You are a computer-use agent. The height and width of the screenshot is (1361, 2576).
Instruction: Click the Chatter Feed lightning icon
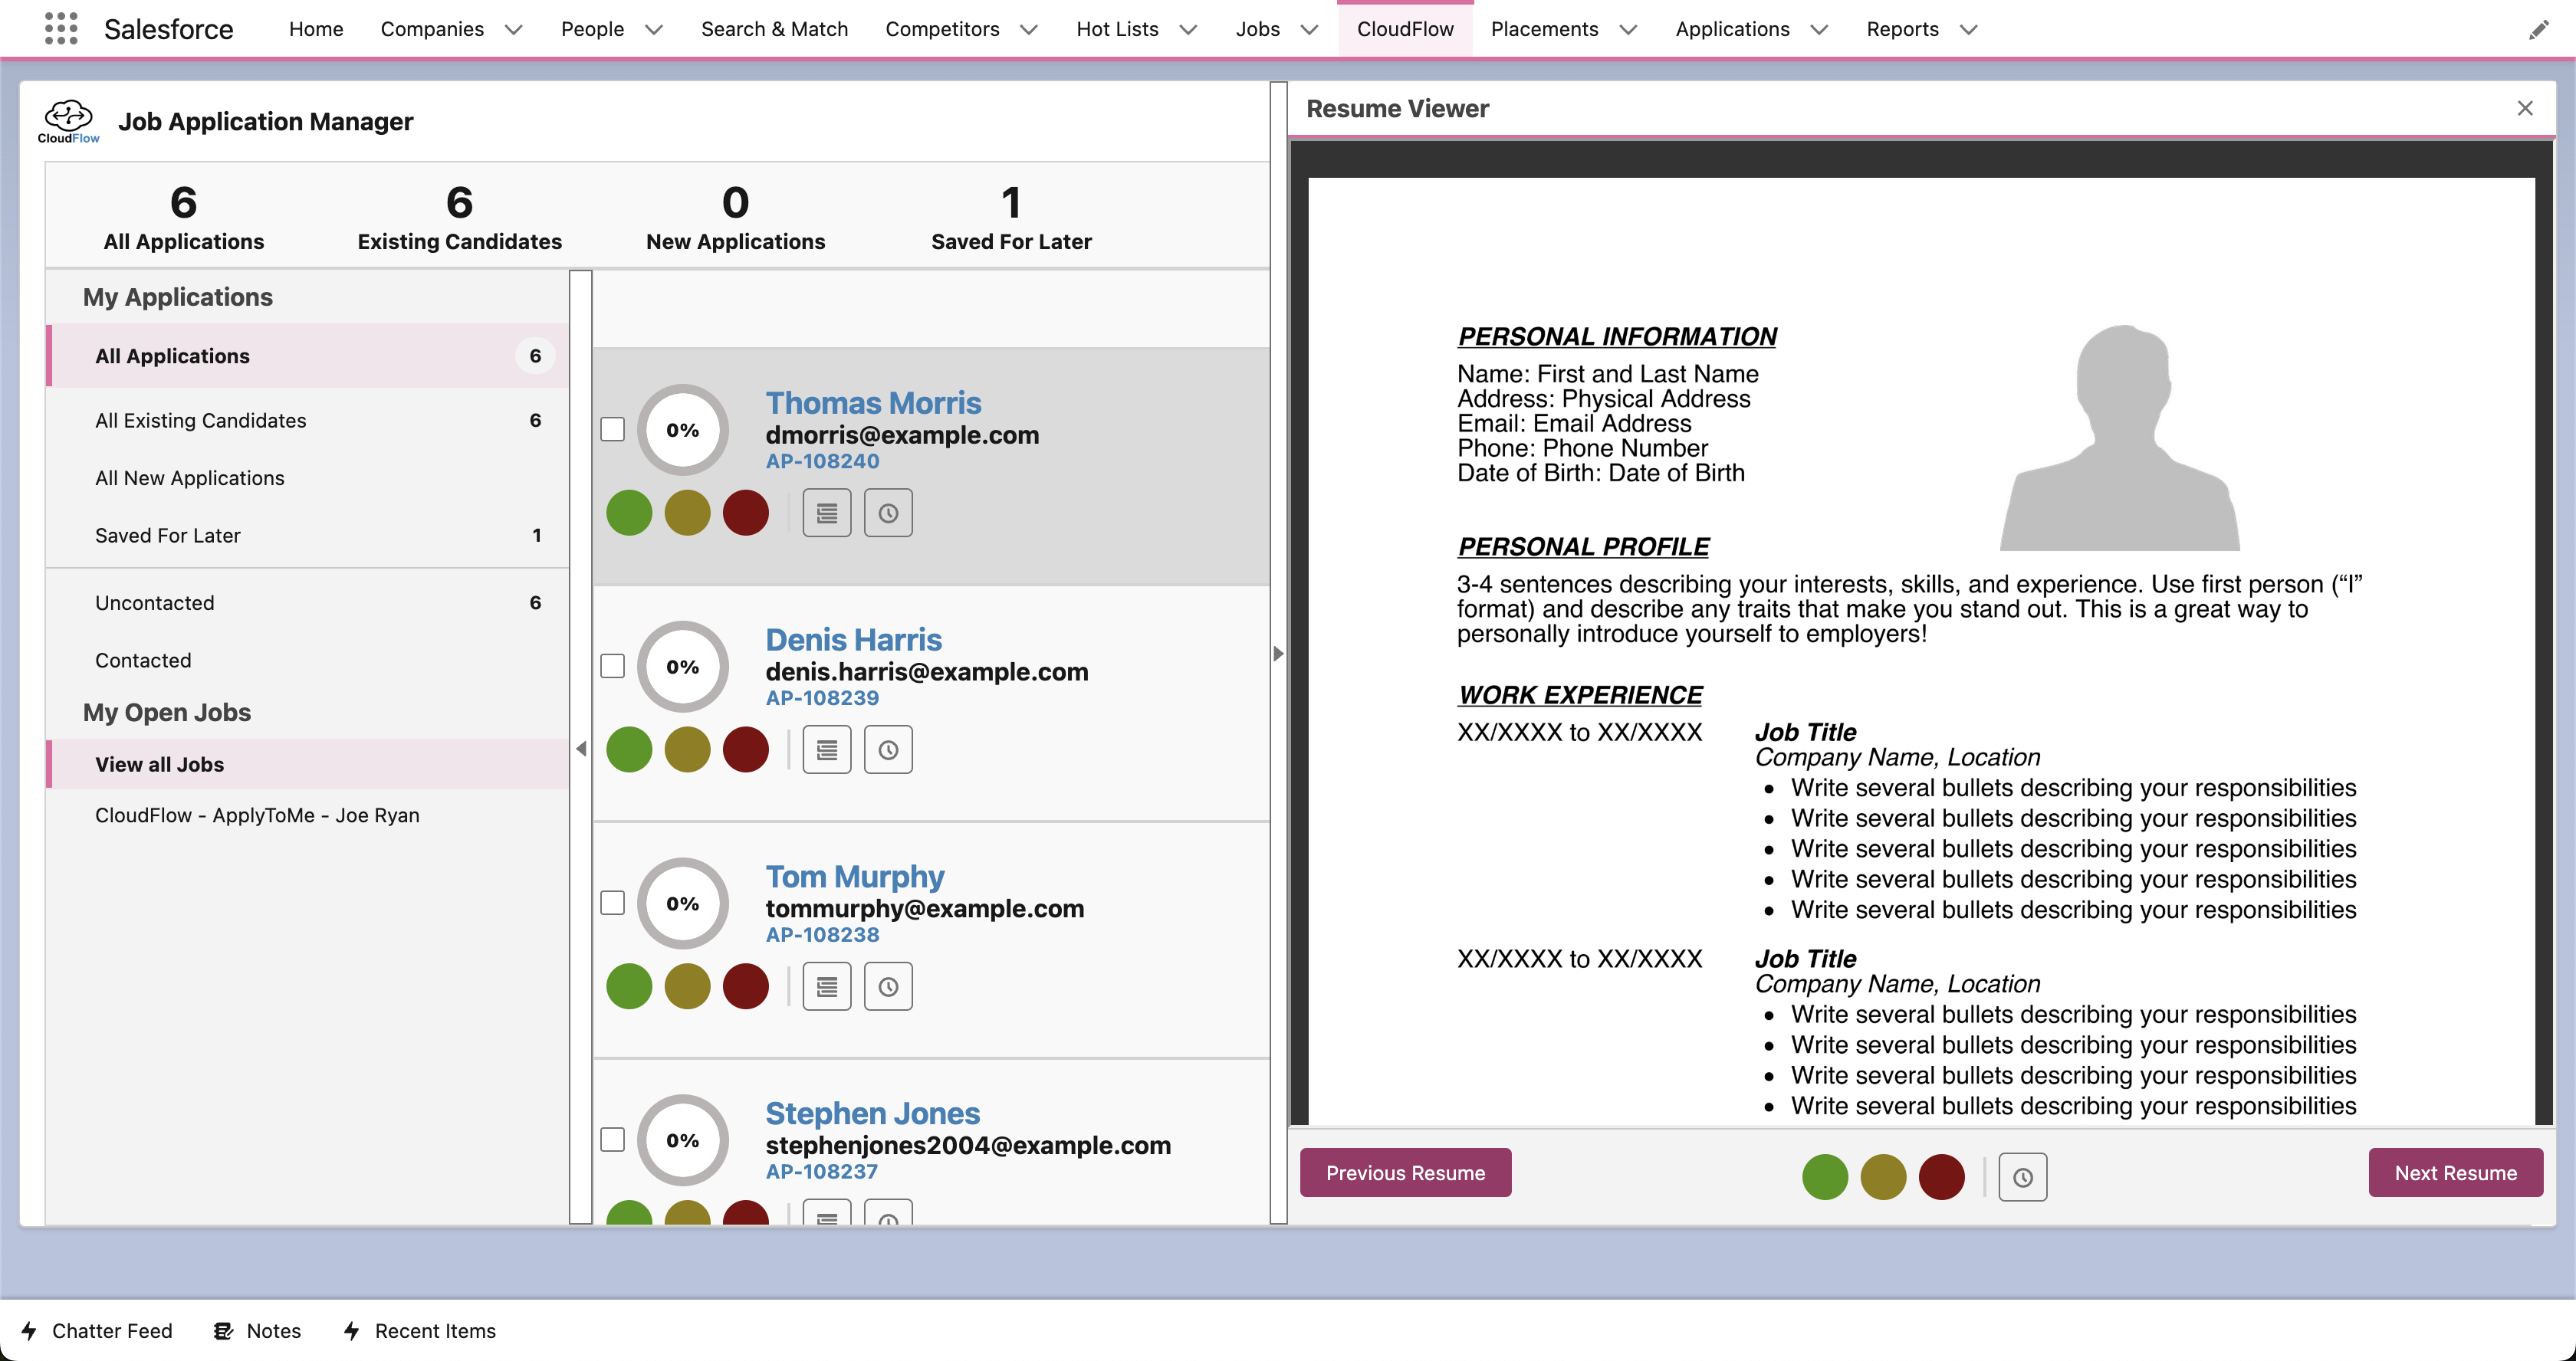point(30,1331)
